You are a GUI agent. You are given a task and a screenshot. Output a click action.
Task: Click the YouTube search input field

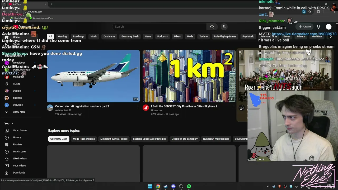[159, 27]
